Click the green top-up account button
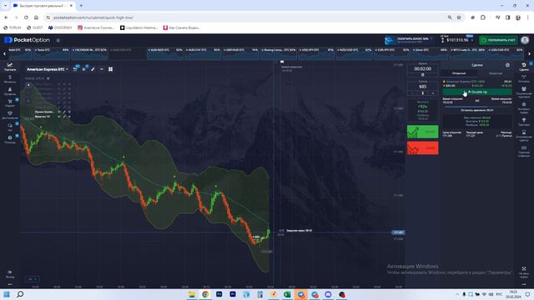The image size is (534, 300). pos(498,40)
